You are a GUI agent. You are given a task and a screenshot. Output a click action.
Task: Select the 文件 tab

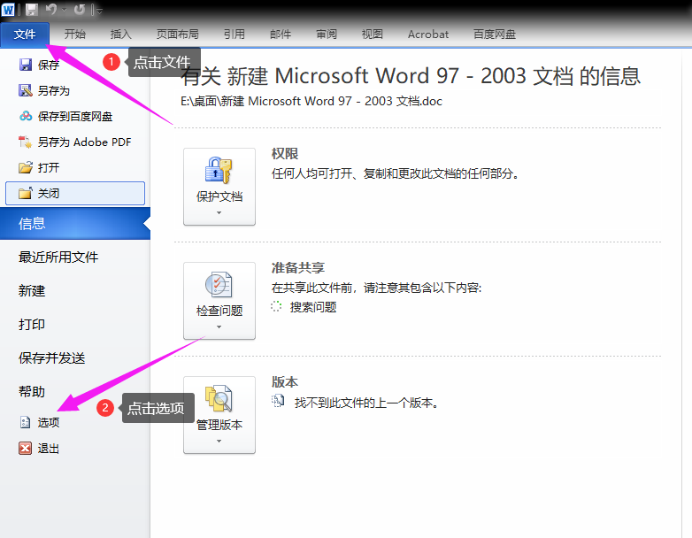click(x=25, y=35)
